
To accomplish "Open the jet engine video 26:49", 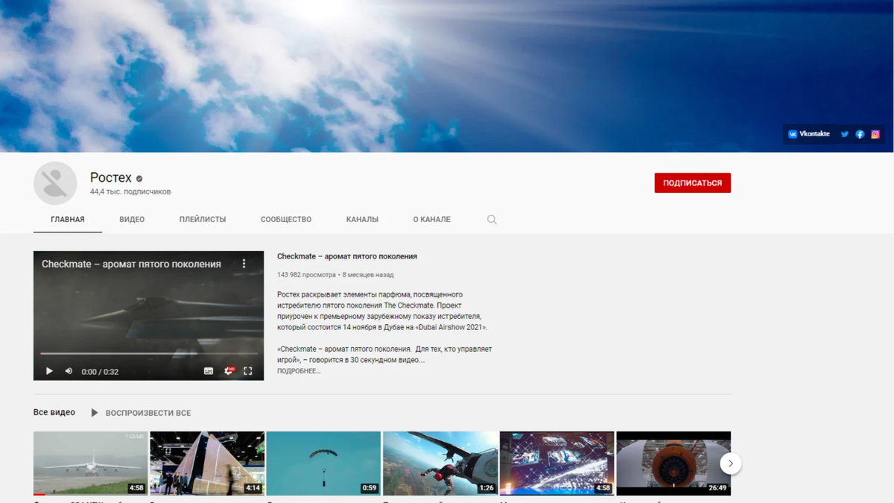I will pyautogui.click(x=673, y=464).
